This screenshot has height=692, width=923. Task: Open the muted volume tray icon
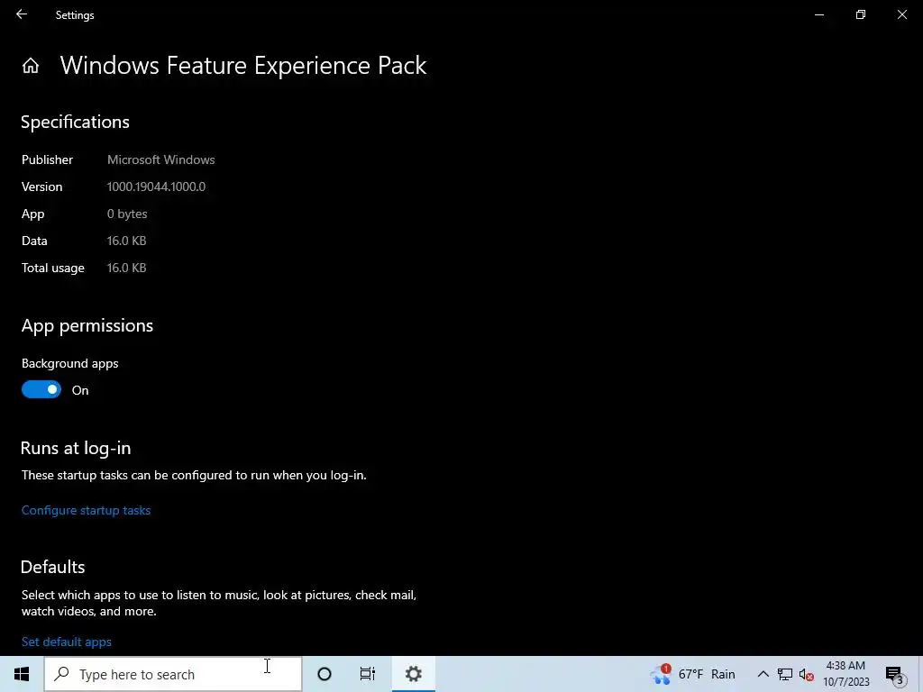point(807,674)
